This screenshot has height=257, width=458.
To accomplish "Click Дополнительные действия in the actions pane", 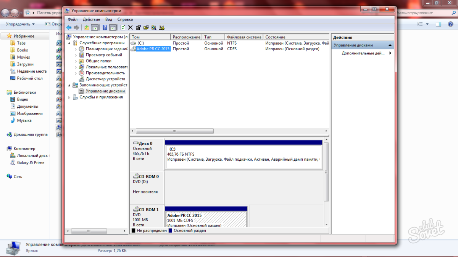I will click(363, 53).
